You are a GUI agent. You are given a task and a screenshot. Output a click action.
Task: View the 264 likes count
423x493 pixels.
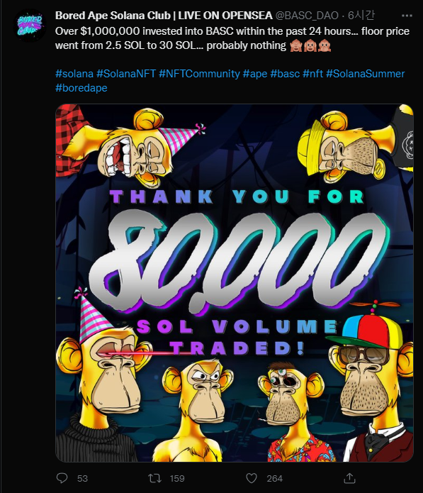pyautogui.click(x=274, y=479)
